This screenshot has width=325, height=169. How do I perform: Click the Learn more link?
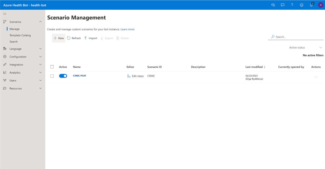click(127, 29)
